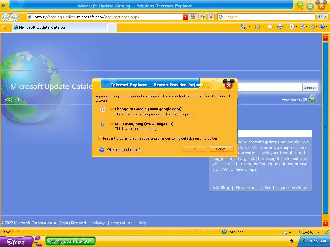
Task: Click Cancel in the search provider dialog
Action: pos(221,149)
